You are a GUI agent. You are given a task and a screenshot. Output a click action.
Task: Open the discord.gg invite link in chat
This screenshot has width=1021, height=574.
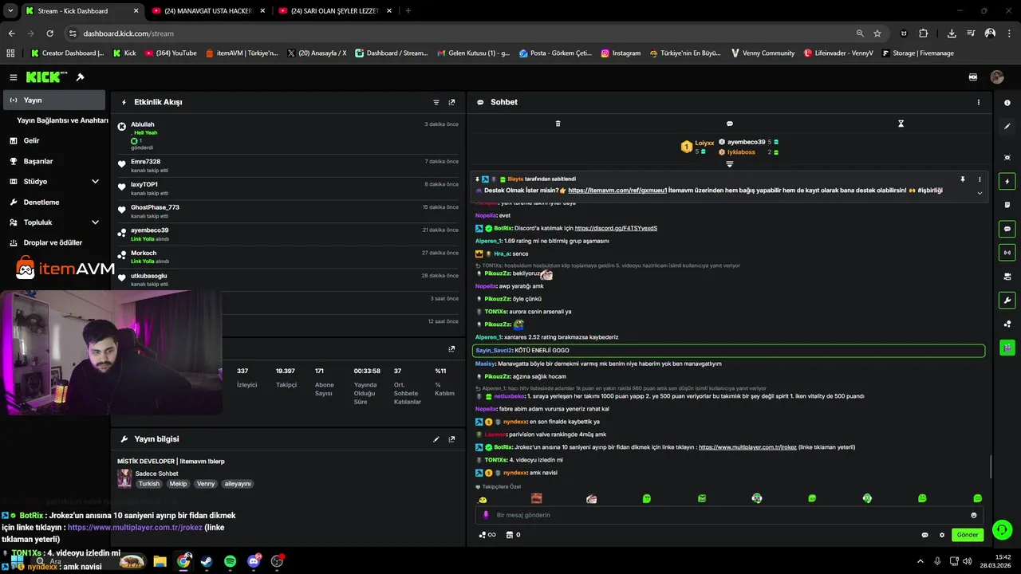click(616, 228)
